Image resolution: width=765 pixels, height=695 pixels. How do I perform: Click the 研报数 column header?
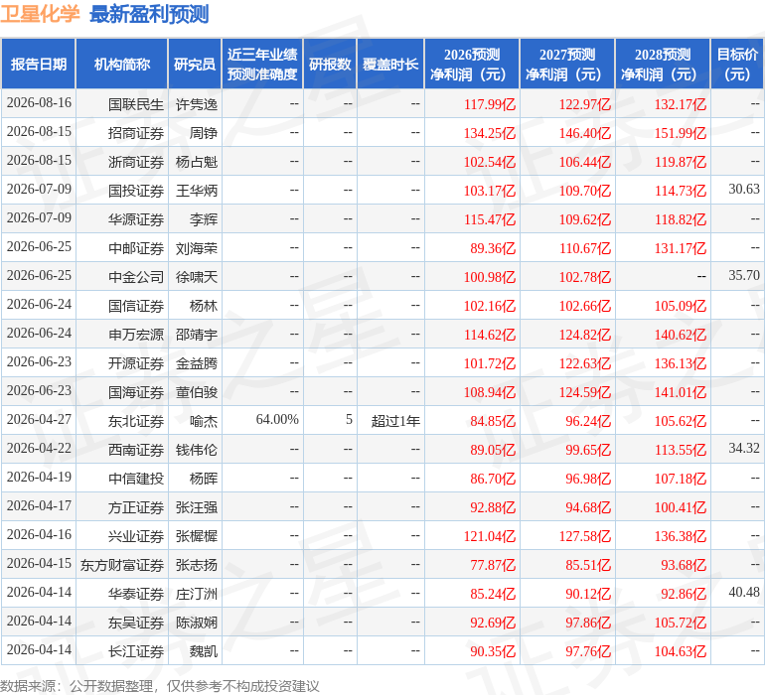click(x=330, y=64)
